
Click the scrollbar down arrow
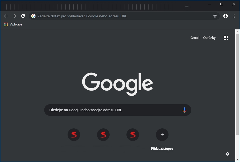[x=237, y=160]
